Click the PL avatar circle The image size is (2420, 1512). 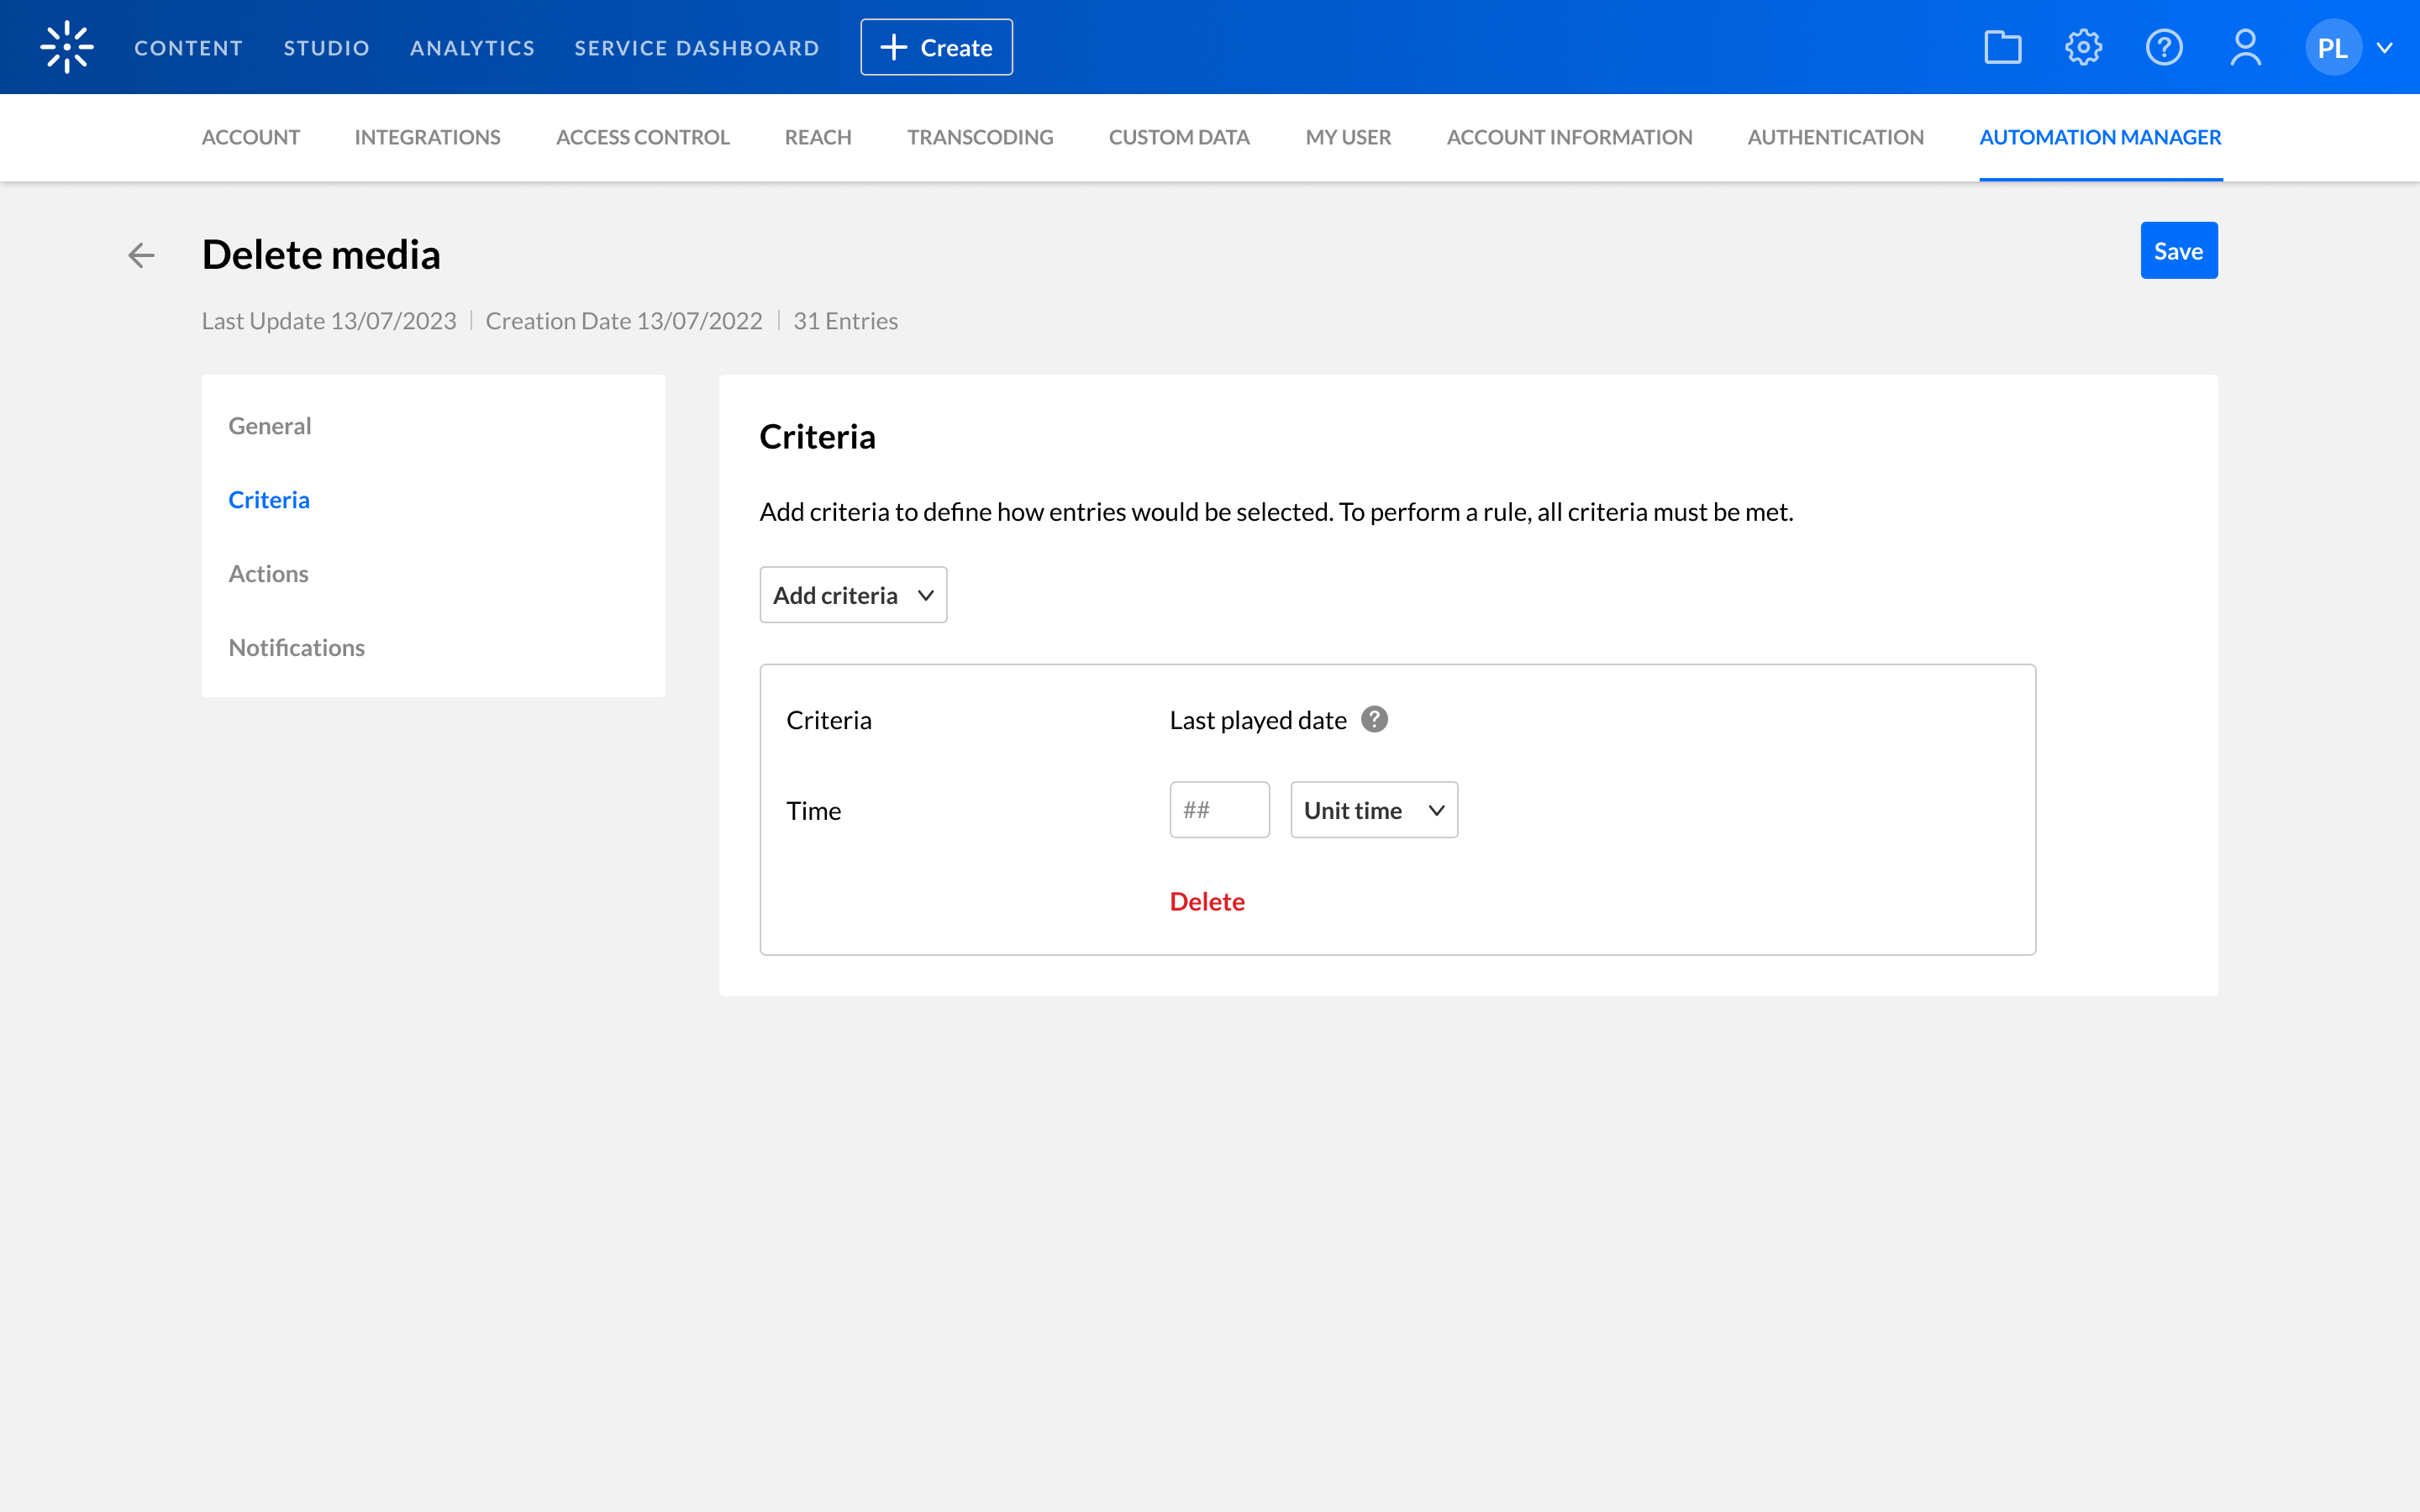[2332, 47]
